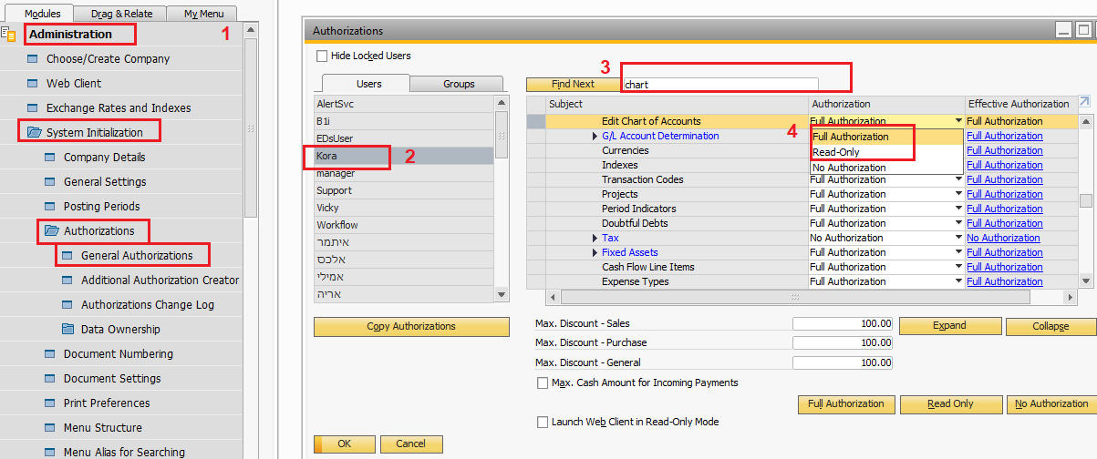
Task: Open the Transaction Codes authorization dropdown
Action: tap(958, 180)
